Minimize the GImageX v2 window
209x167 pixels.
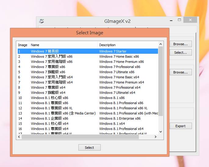point(171,20)
